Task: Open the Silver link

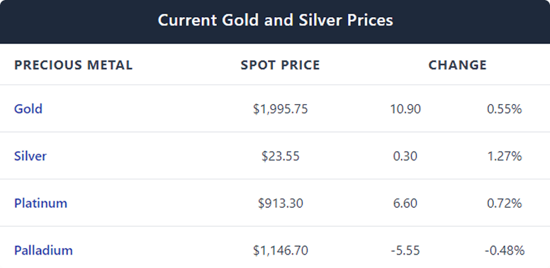Action: [x=30, y=156]
